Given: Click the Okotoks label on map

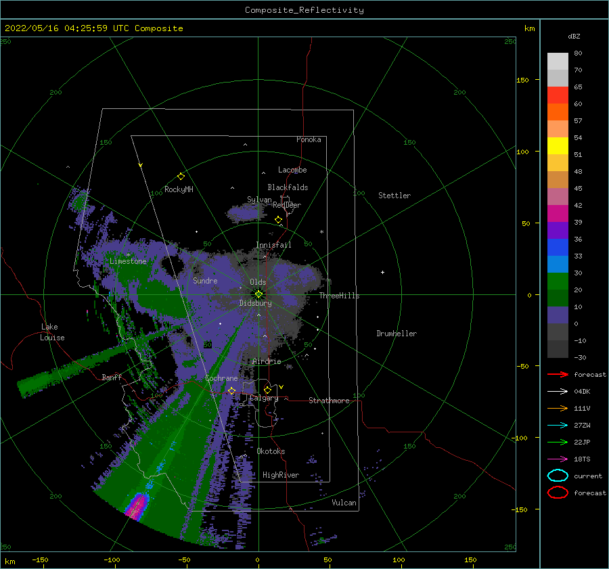Looking at the screenshot, I should pyautogui.click(x=271, y=451).
